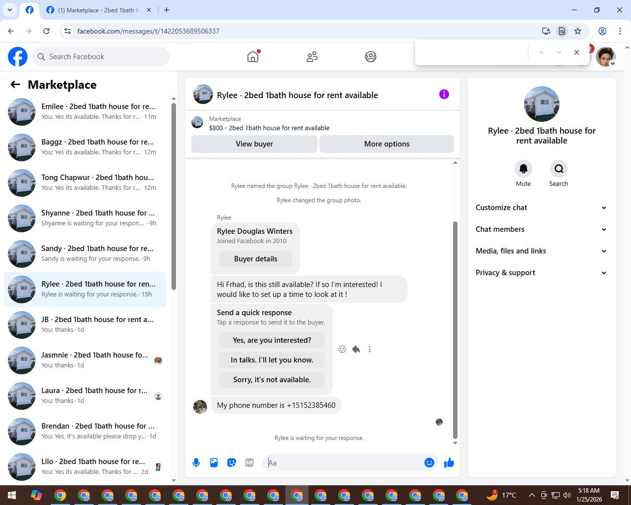The width and height of the screenshot is (631, 505).
Task: Click phone number message '+15152385460'
Action: click(x=276, y=405)
